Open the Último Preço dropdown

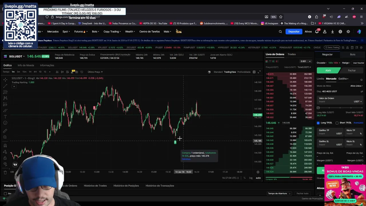pyautogui.click(x=95, y=72)
